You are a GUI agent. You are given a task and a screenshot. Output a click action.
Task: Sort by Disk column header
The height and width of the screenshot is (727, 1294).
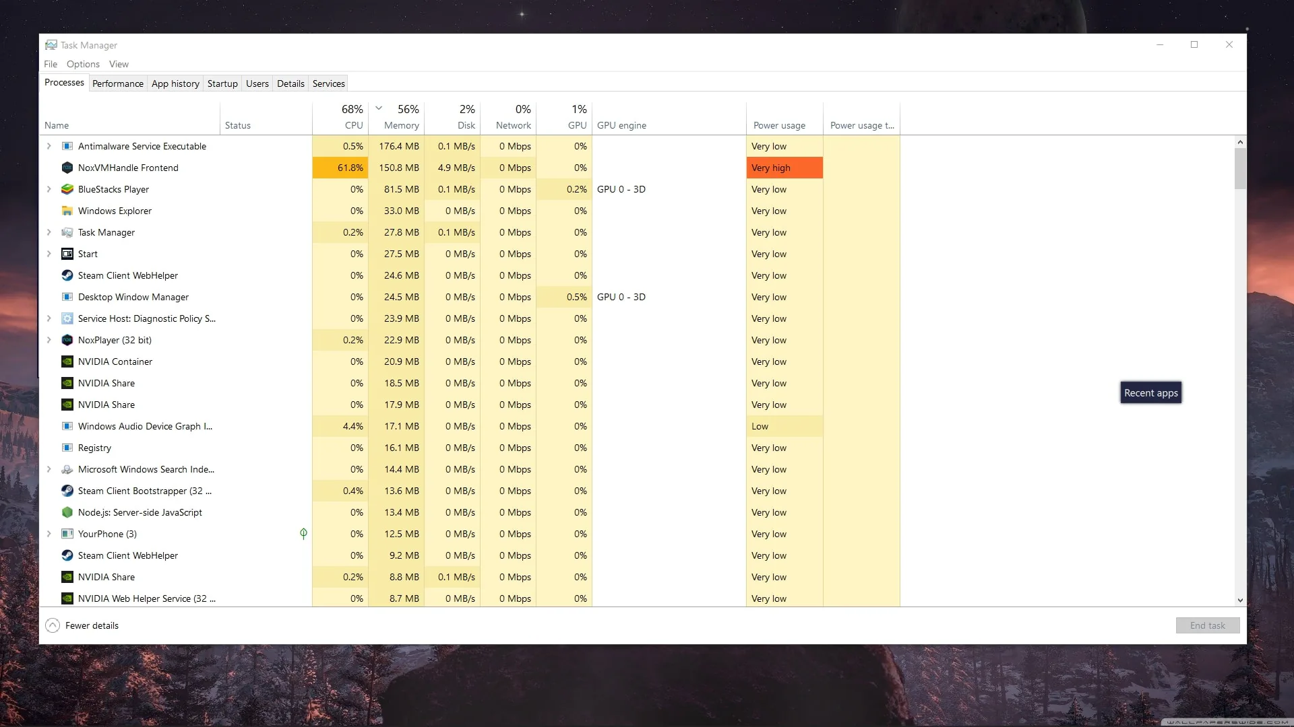click(x=452, y=117)
